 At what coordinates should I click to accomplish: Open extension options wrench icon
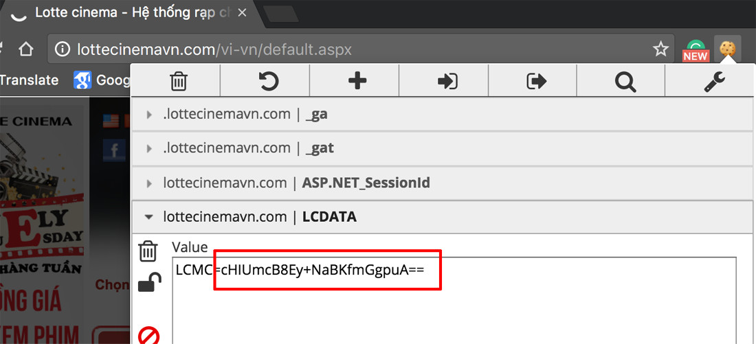point(713,81)
